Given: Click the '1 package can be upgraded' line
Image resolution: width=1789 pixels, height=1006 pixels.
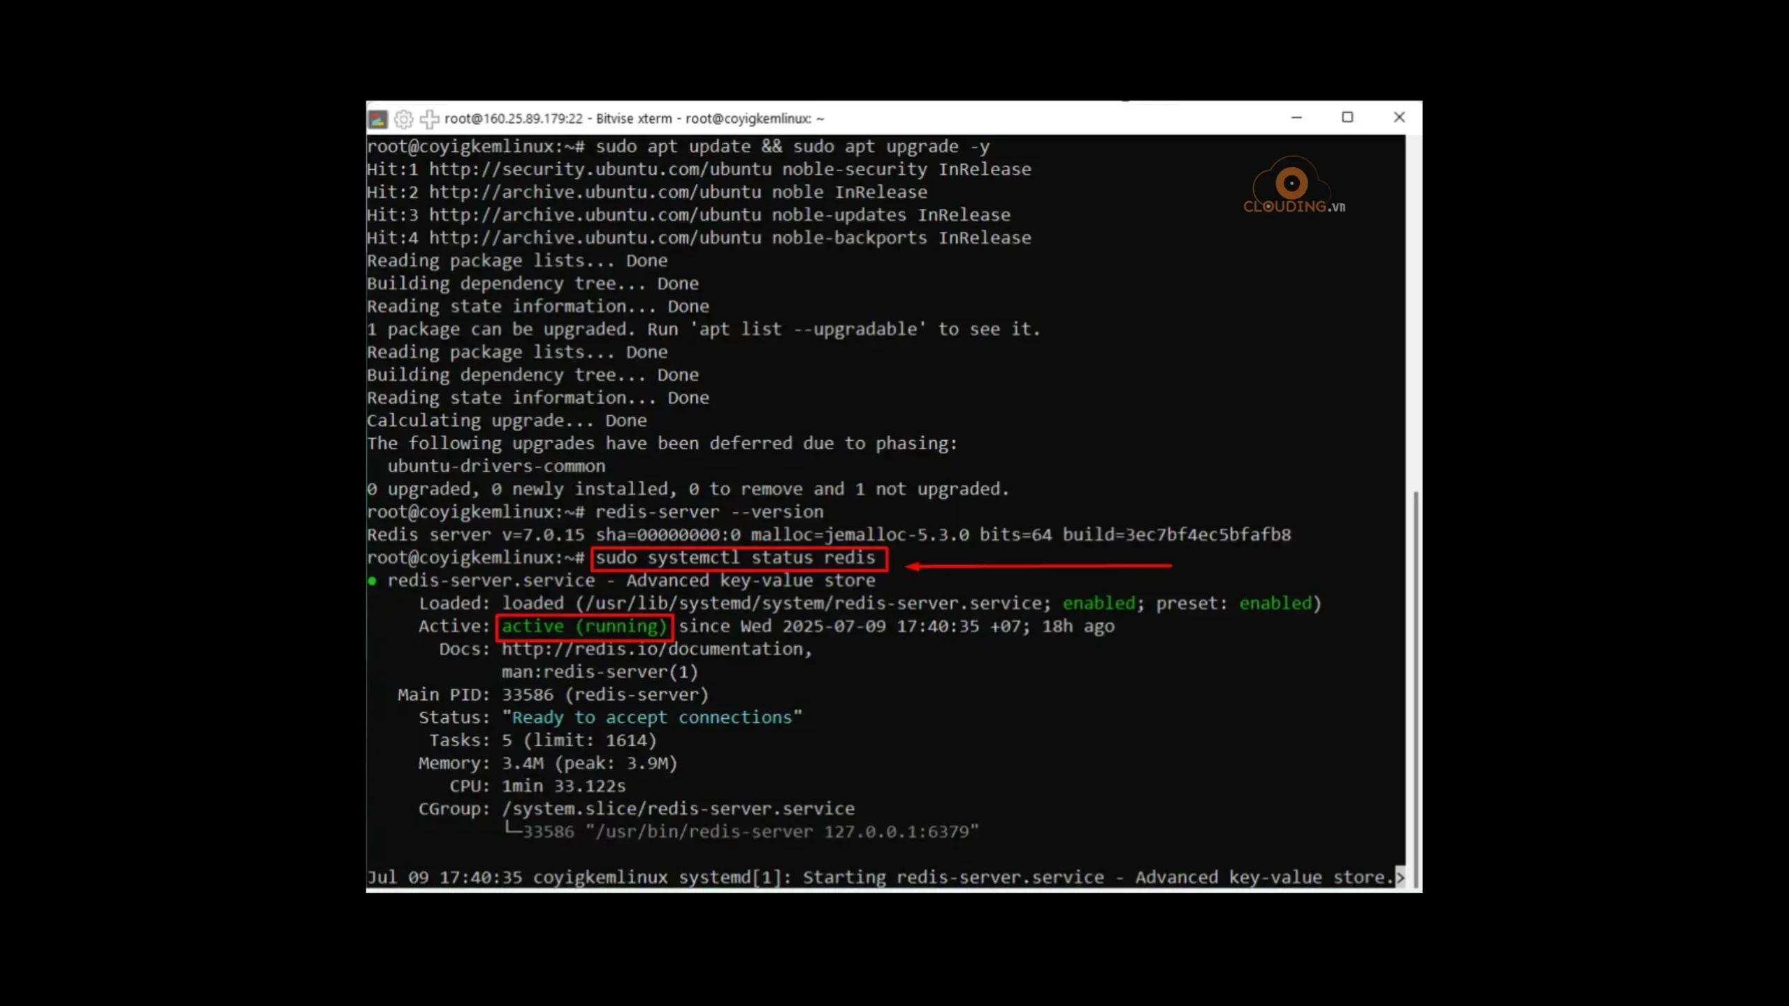Looking at the screenshot, I should click(x=704, y=329).
